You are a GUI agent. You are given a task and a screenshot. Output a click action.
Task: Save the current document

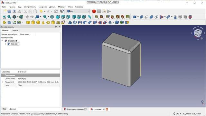click(x=14, y=11)
